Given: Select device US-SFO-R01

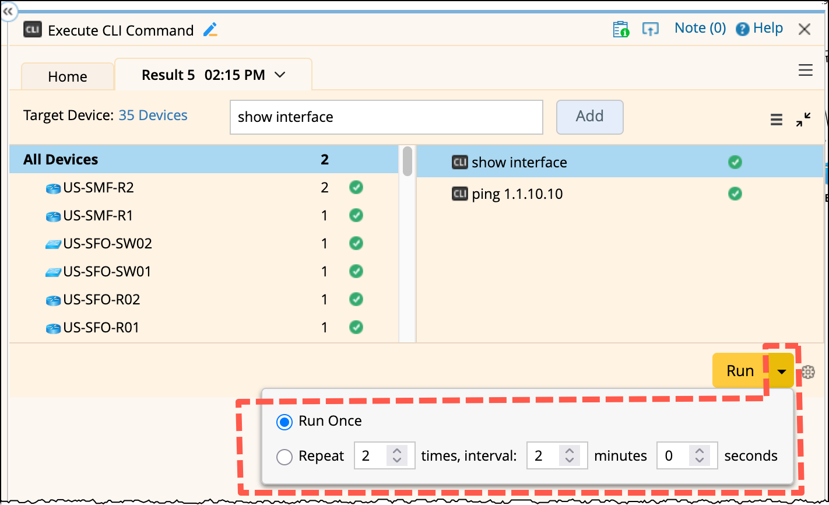Looking at the screenshot, I should pos(203,328).
